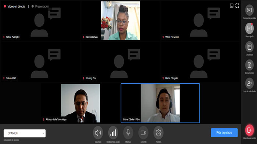Open the Documentos panel
Viewport: 257px width, 144px height.
pyautogui.click(x=249, y=65)
